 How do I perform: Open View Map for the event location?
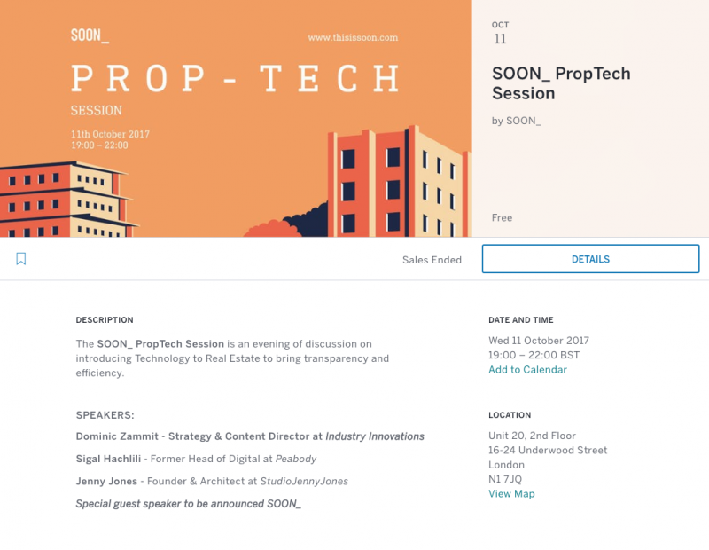(x=511, y=493)
